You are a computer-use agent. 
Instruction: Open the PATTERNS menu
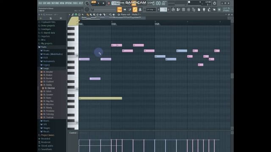(x=55, y=3)
